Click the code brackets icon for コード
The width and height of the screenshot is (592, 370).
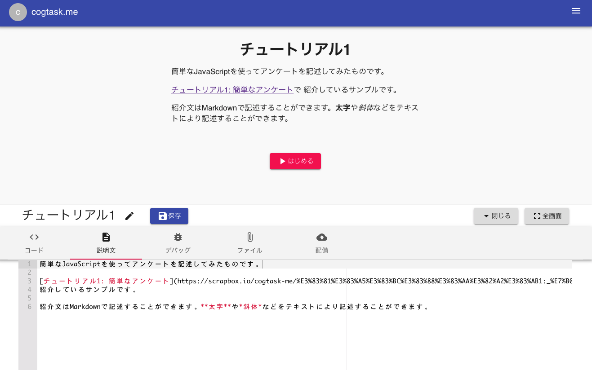click(x=34, y=237)
